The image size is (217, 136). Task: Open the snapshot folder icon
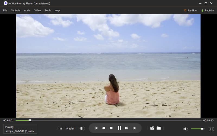(159, 128)
